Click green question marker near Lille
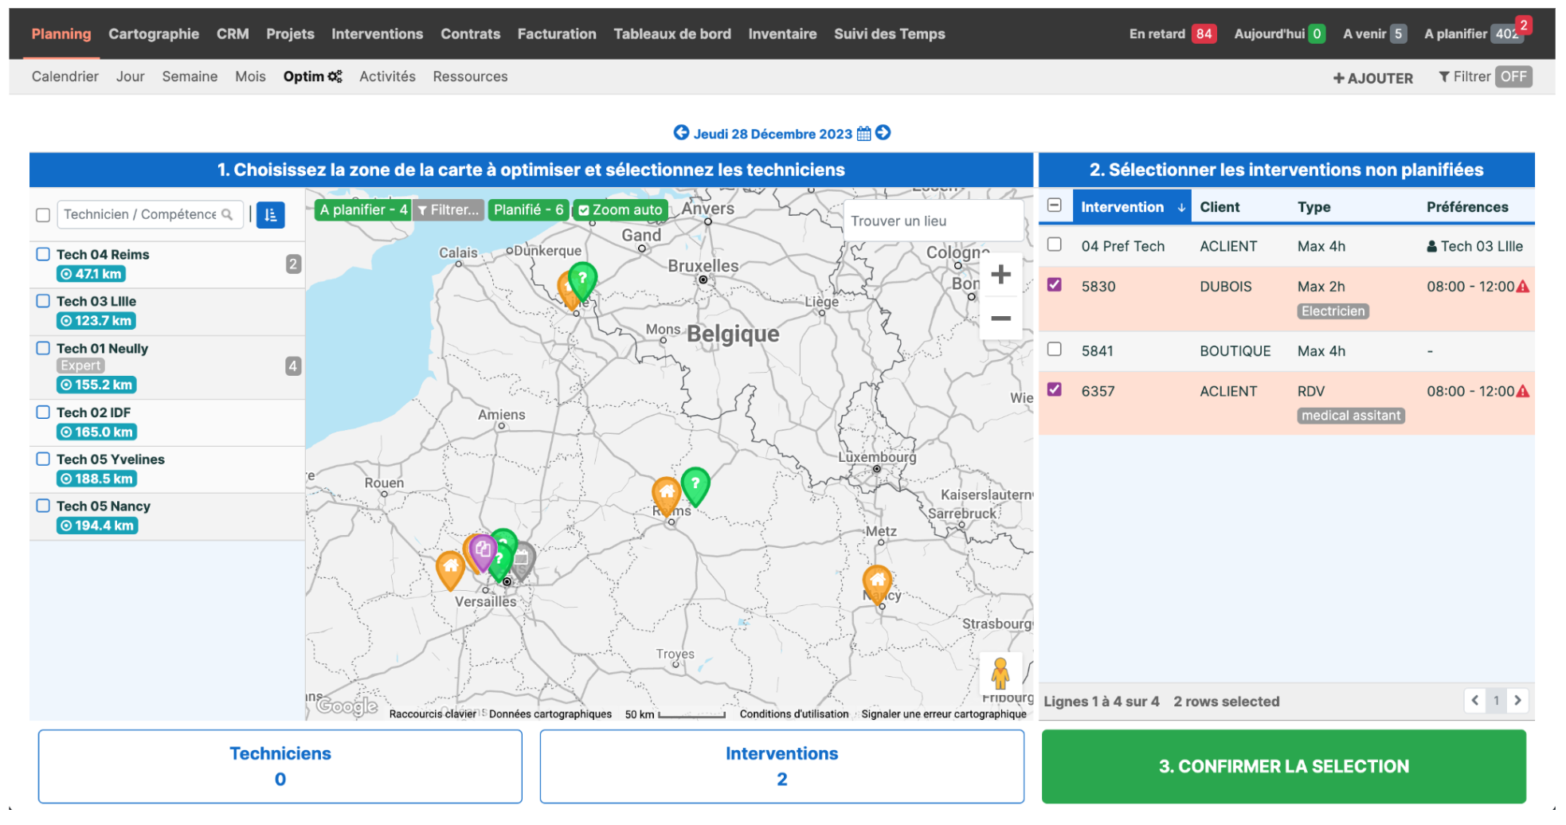The height and width of the screenshot is (825, 1566). (x=582, y=281)
